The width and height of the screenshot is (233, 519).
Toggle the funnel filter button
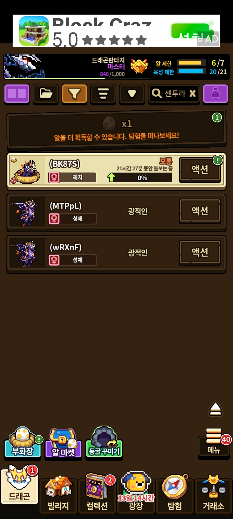(x=74, y=94)
